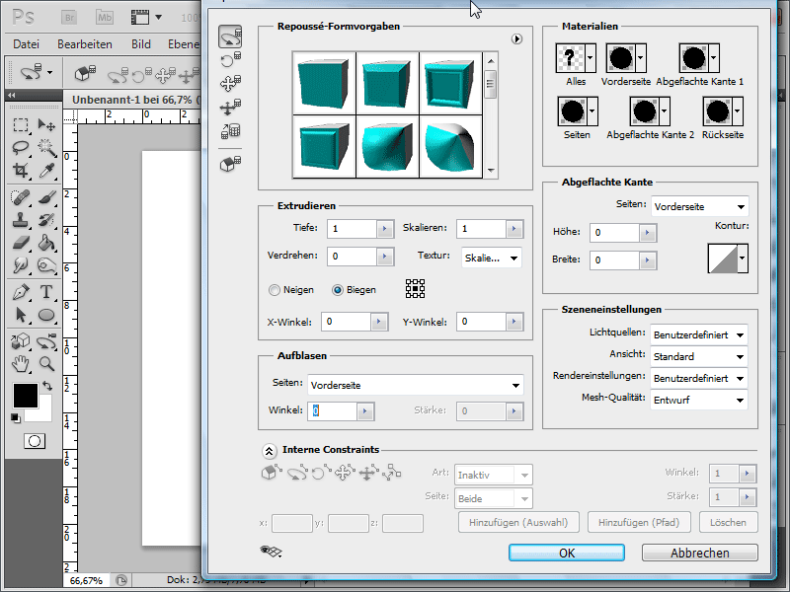Open the Ansicht dropdown

(699, 356)
